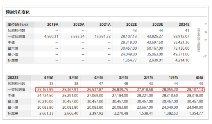
Task: Click median value 25,291.00
Action: 70,96
